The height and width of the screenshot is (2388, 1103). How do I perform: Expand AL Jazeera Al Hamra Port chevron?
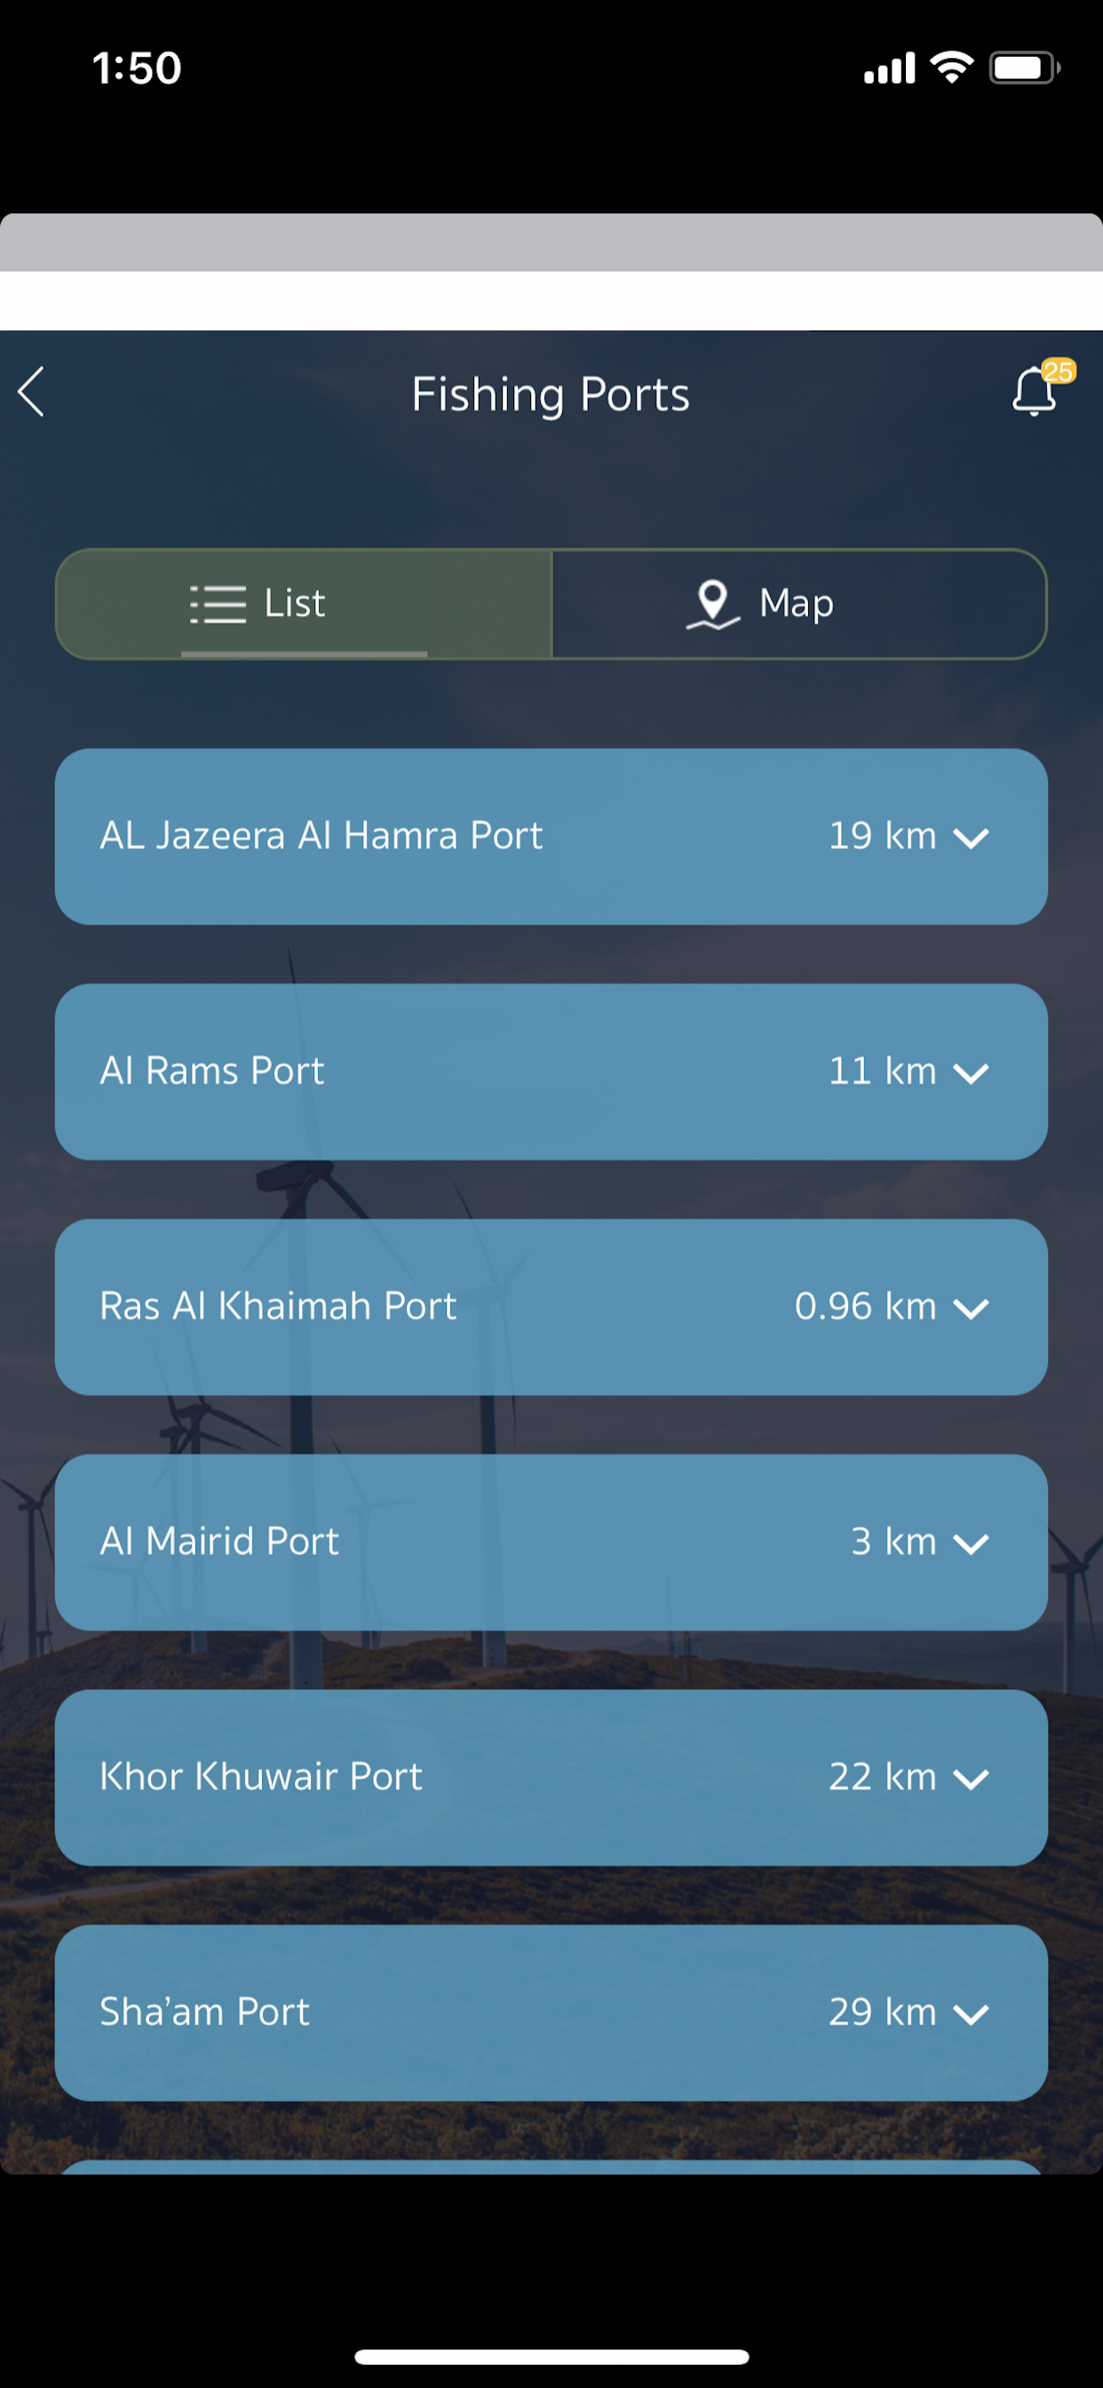point(971,838)
